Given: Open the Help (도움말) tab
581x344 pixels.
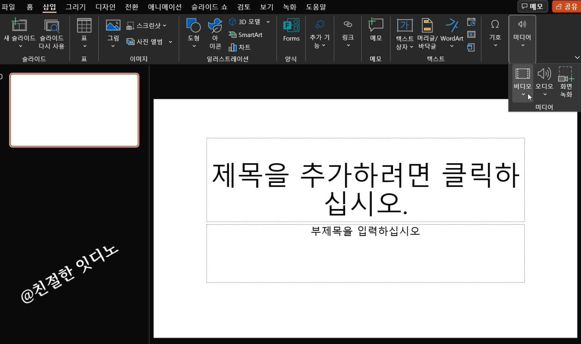Looking at the screenshot, I should click(x=316, y=7).
